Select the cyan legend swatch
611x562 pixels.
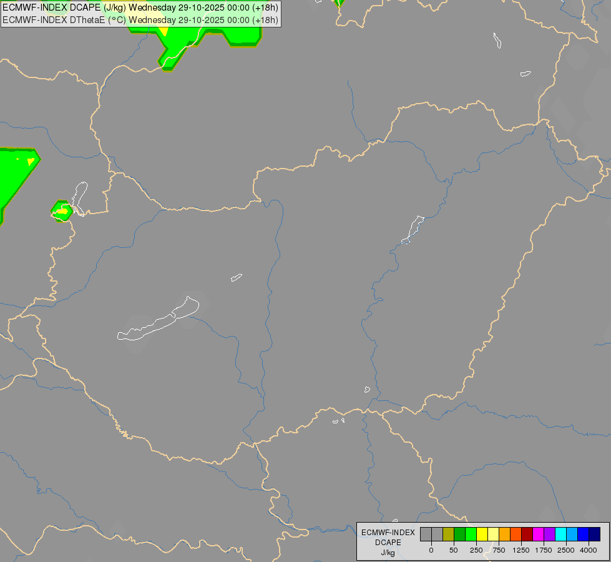562,535
